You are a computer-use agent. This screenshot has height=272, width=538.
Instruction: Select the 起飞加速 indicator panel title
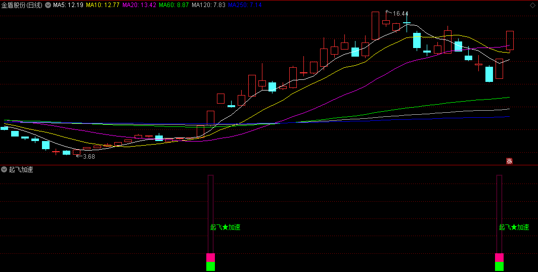[21, 169]
